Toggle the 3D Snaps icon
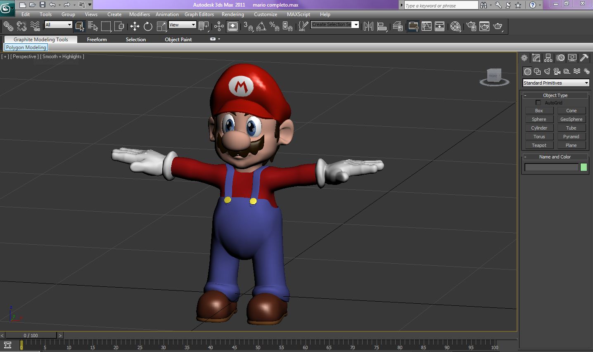593x352 pixels. [x=248, y=26]
